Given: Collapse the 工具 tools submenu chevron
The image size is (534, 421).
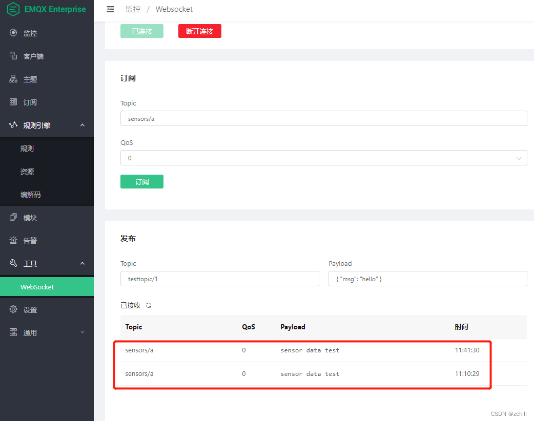Looking at the screenshot, I should click(83, 263).
